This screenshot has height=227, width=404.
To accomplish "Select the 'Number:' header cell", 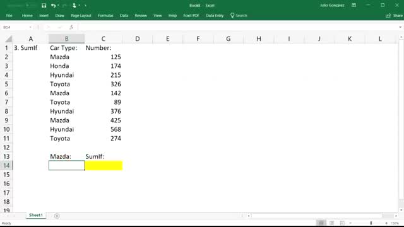I will coord(104,48).
